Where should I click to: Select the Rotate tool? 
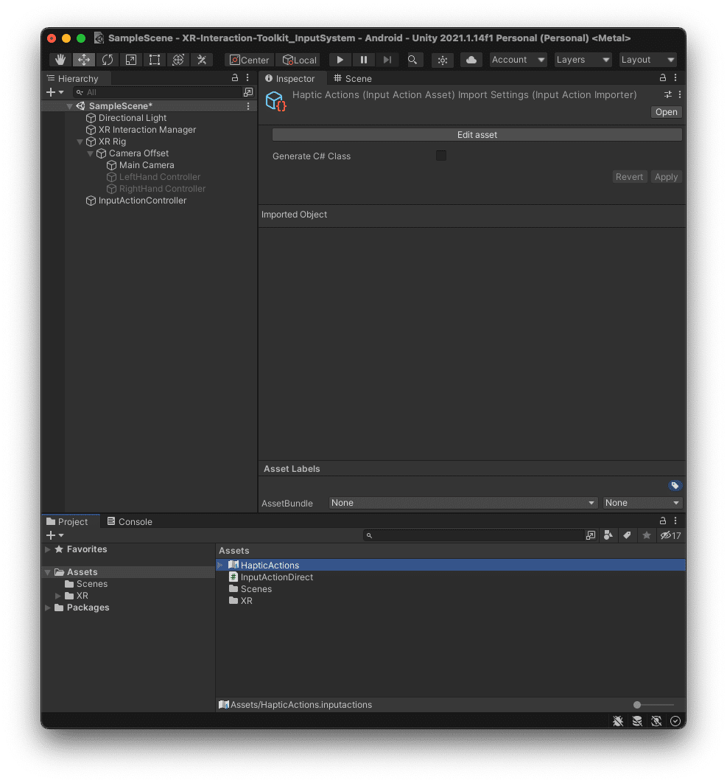(108, 60)
